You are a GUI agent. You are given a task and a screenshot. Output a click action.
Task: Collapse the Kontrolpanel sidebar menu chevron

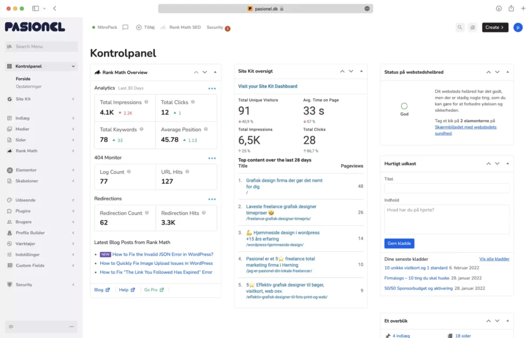(73, 66)
